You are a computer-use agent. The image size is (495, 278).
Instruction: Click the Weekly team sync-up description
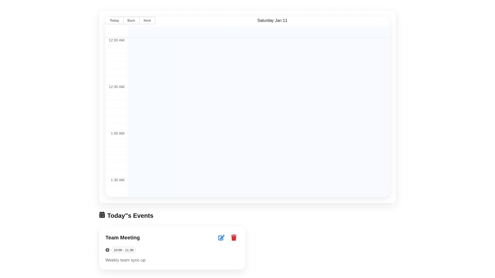(x=125, y=260)
